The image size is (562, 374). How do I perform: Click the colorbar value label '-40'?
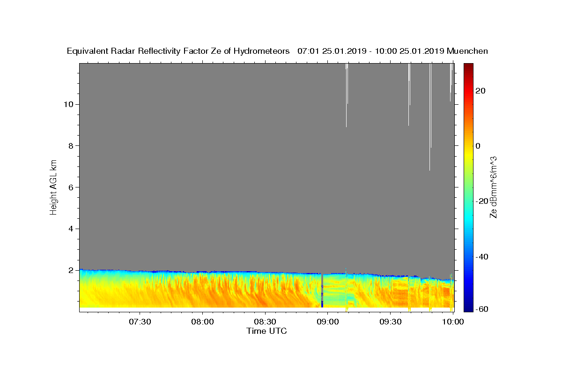482,256
